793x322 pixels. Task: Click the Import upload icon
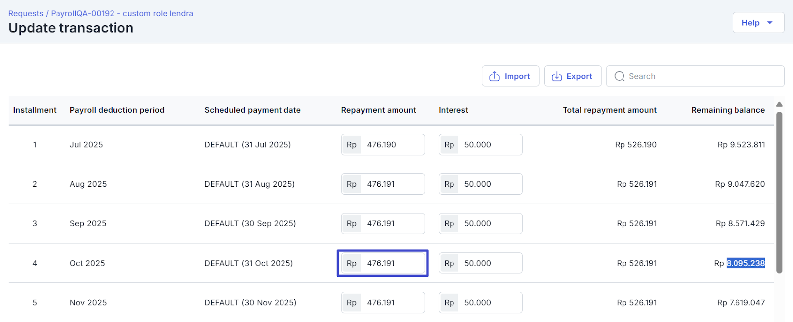[x=494, y=76]
